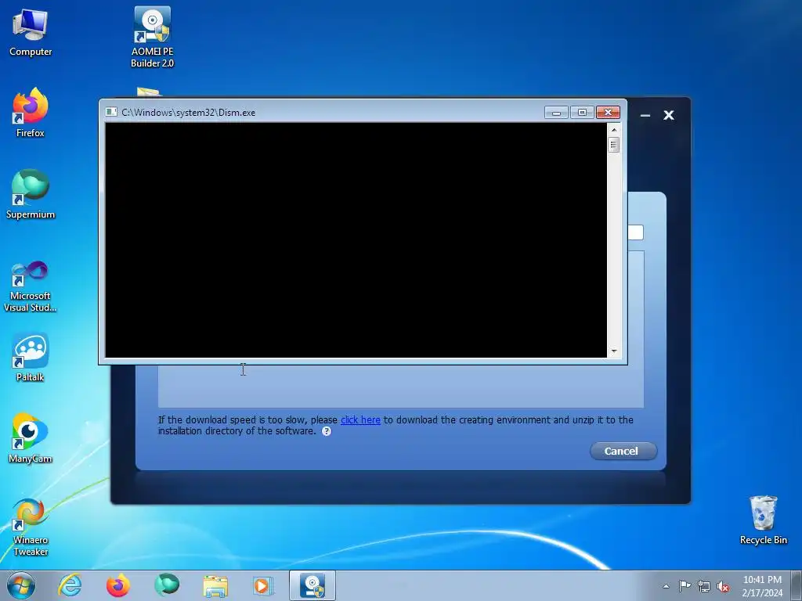The height and width of the screenshot is (601, 802).
Task: Click the console scrollbar thumb
Action: (614, 145)
